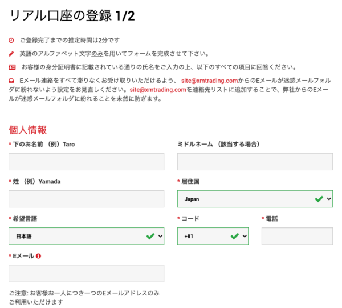Select the 姓 last name text field
Viewport: 342px width, 308px height.
click(x=87, y=199)
